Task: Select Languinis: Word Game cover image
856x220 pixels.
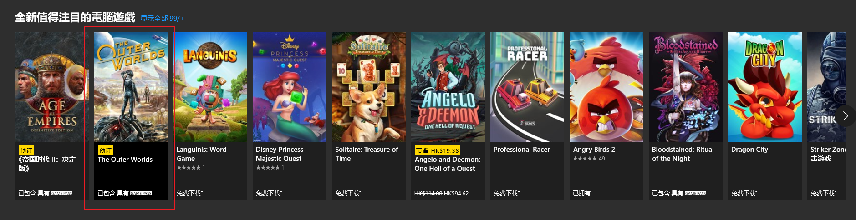Action: 210,87
